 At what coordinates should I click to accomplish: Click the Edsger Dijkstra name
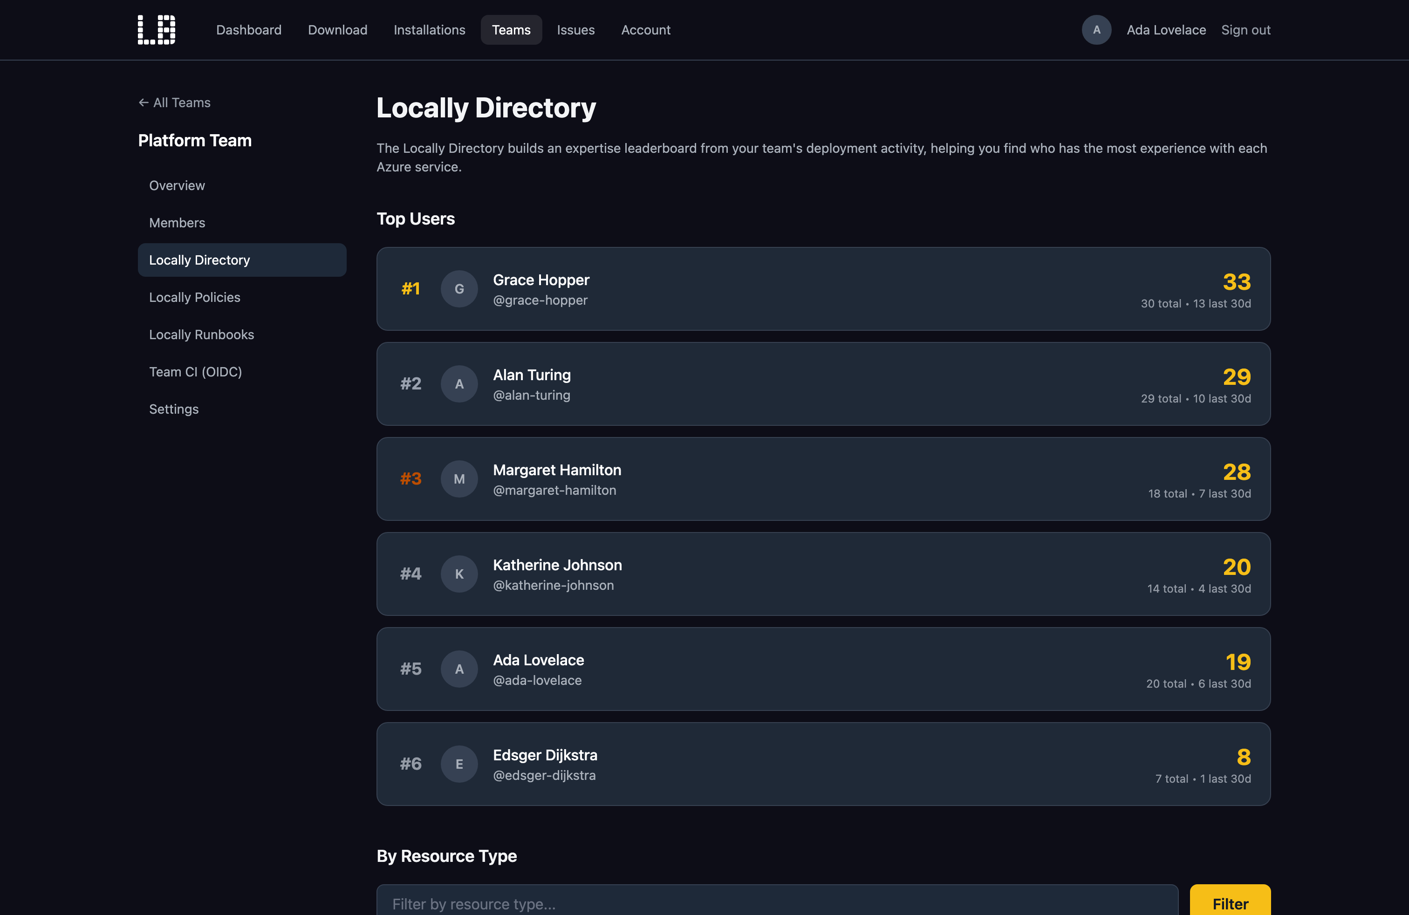click(545, 755)
